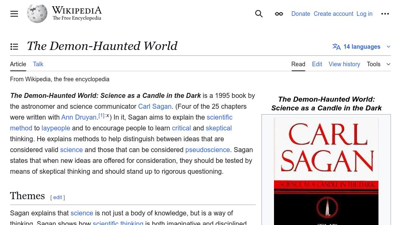This screenshot has height=225, width=401.
Task: Click the infobox title The Demon-Haunted World
Action: [x=326, y=104]
